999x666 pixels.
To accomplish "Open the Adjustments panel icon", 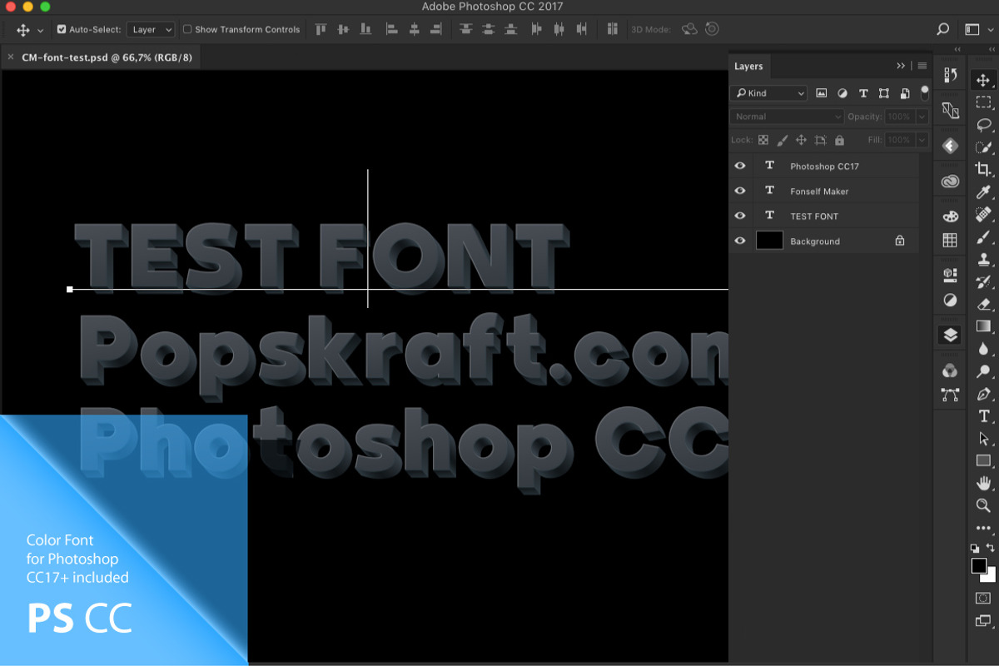I will click(950, 300).
